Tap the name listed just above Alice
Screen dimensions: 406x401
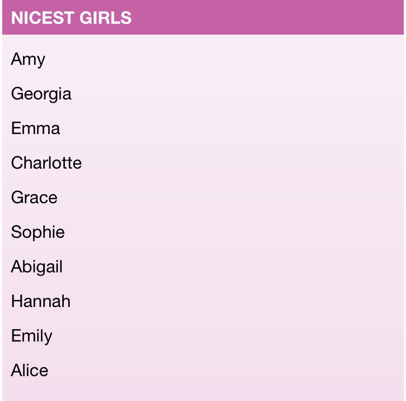31,336
